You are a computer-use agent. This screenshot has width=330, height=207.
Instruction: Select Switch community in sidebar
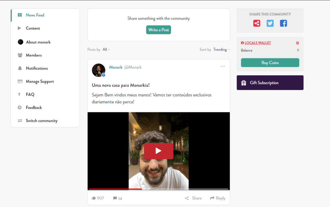pos(42,121)
